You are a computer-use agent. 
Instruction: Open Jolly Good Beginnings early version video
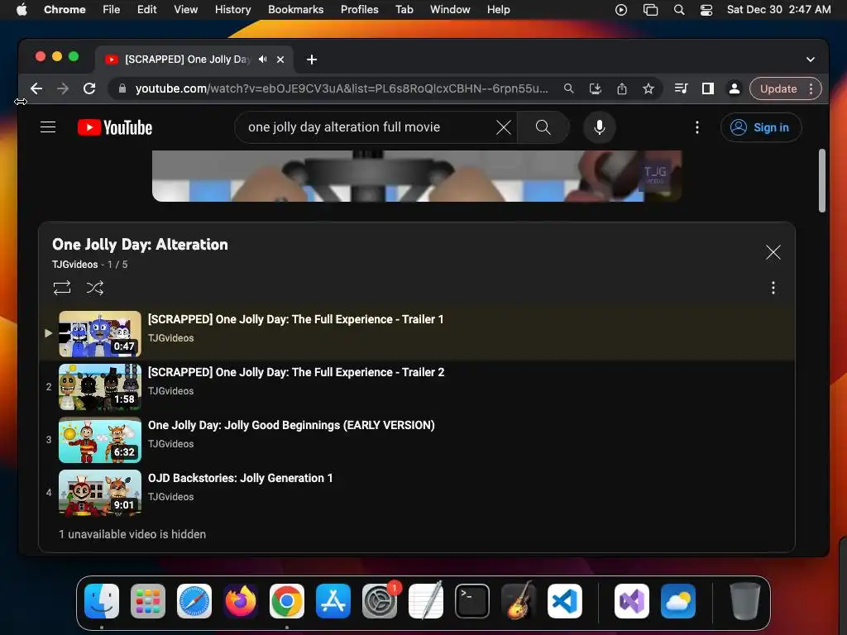point(291,425)
